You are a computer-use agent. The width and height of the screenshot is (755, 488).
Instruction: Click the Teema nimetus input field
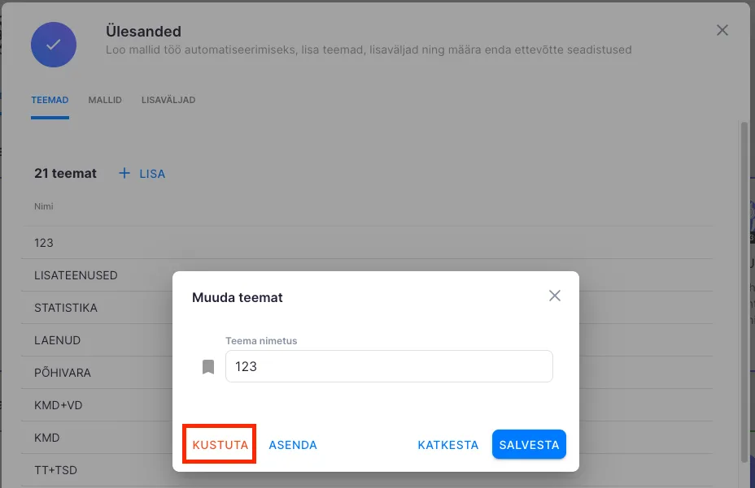(389, 366)
